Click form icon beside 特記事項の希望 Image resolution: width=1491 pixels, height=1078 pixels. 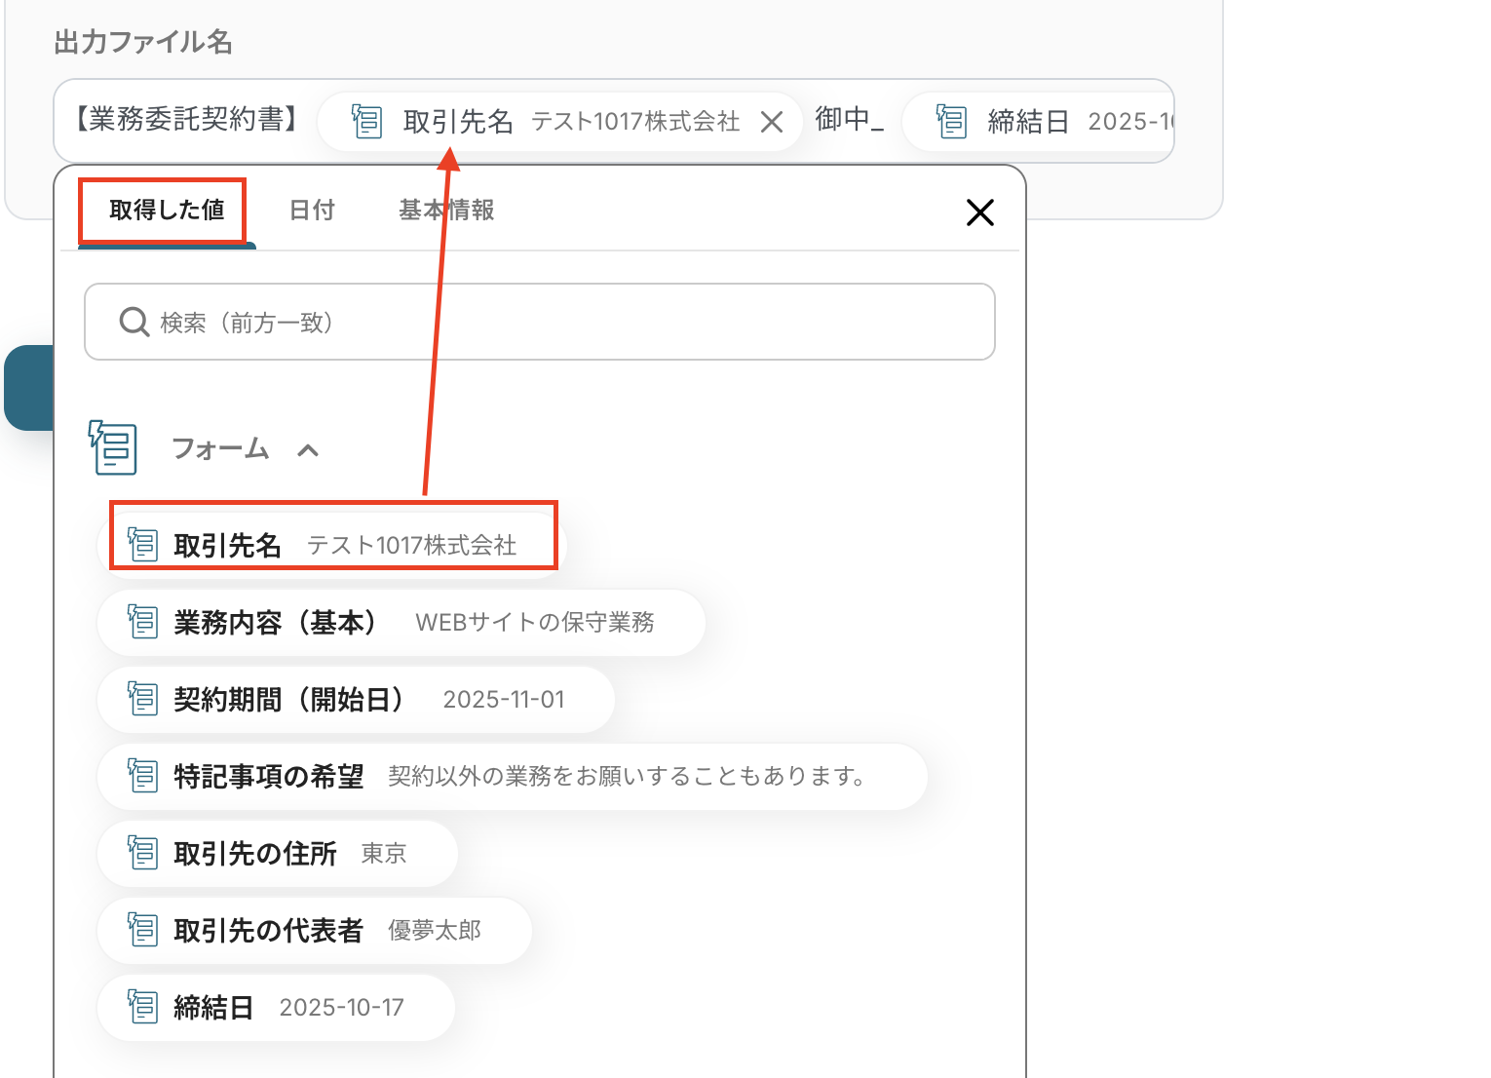pyautogui.click(x=142, y=775)
